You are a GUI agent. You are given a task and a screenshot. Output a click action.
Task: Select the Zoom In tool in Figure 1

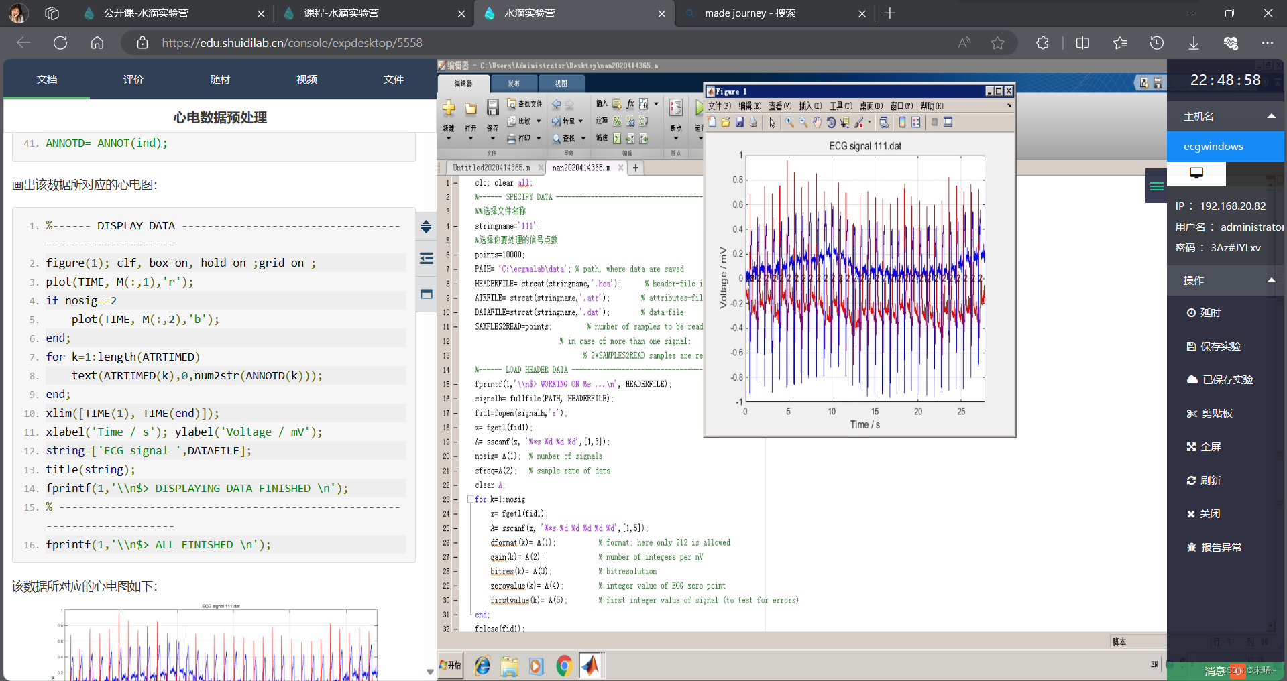[x=790, y=122]
